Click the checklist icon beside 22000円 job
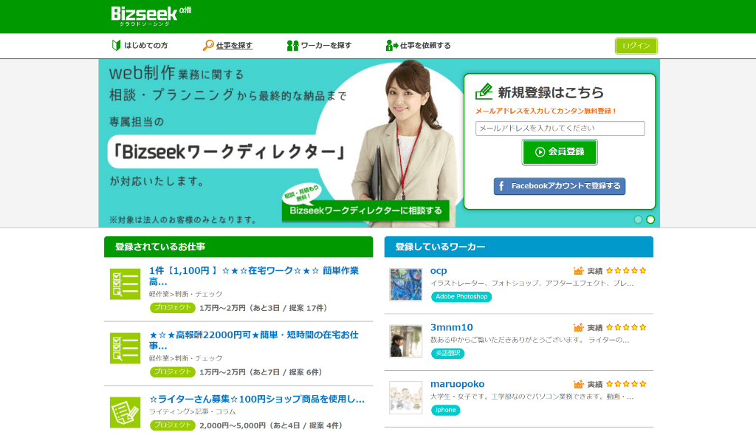 [125, 349]
